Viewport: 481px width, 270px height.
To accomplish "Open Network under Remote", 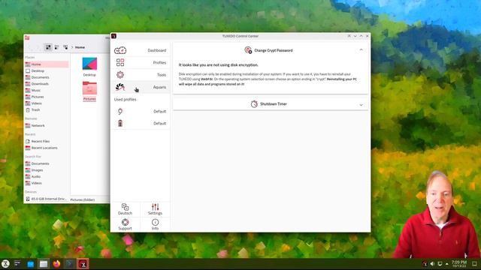I will coord(47,125).
